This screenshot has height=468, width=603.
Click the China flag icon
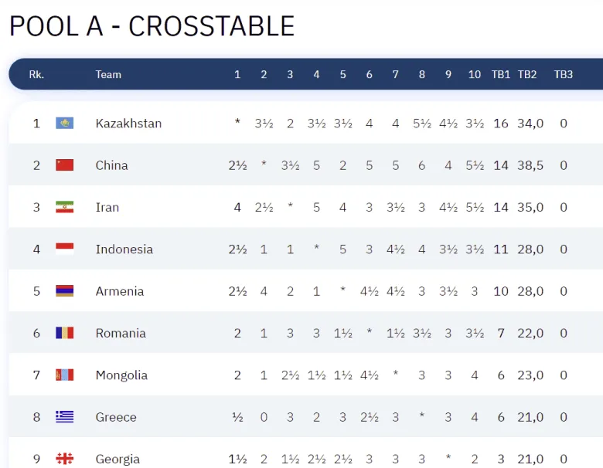click(x=65, y=165)
